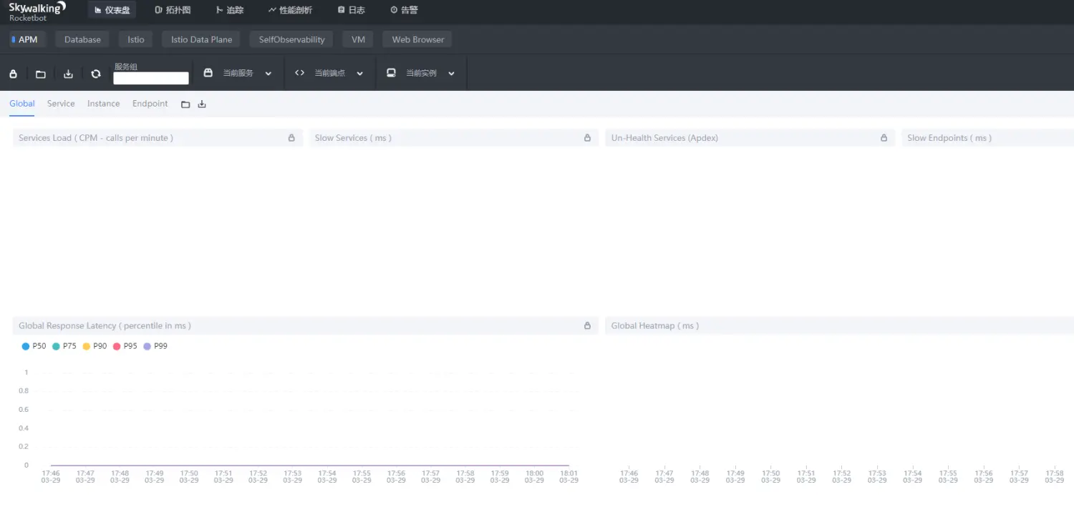1074x512 pixels.
Task: Toggle the P50 legend series
Action: coord(34,346)
